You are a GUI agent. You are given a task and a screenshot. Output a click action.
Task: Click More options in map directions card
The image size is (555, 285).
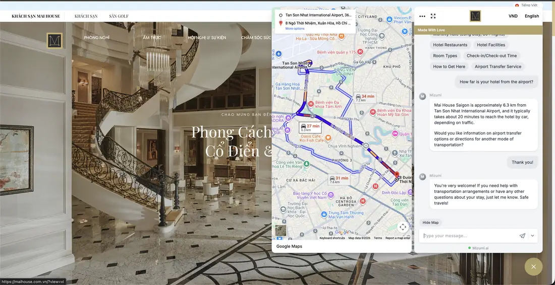(295, 29)
